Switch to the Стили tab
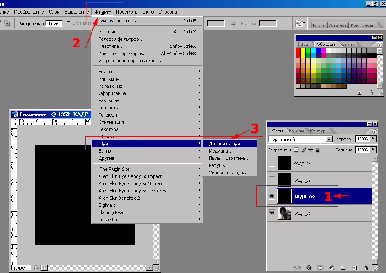The width and height of the screenshot is (386, 273). [x=347, y=44]
